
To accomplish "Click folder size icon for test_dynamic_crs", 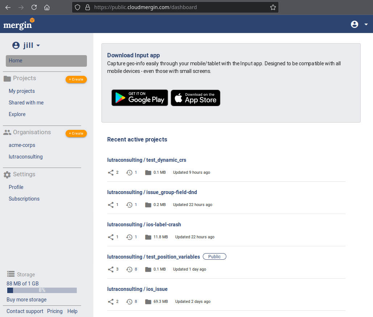I will [148, 172].
